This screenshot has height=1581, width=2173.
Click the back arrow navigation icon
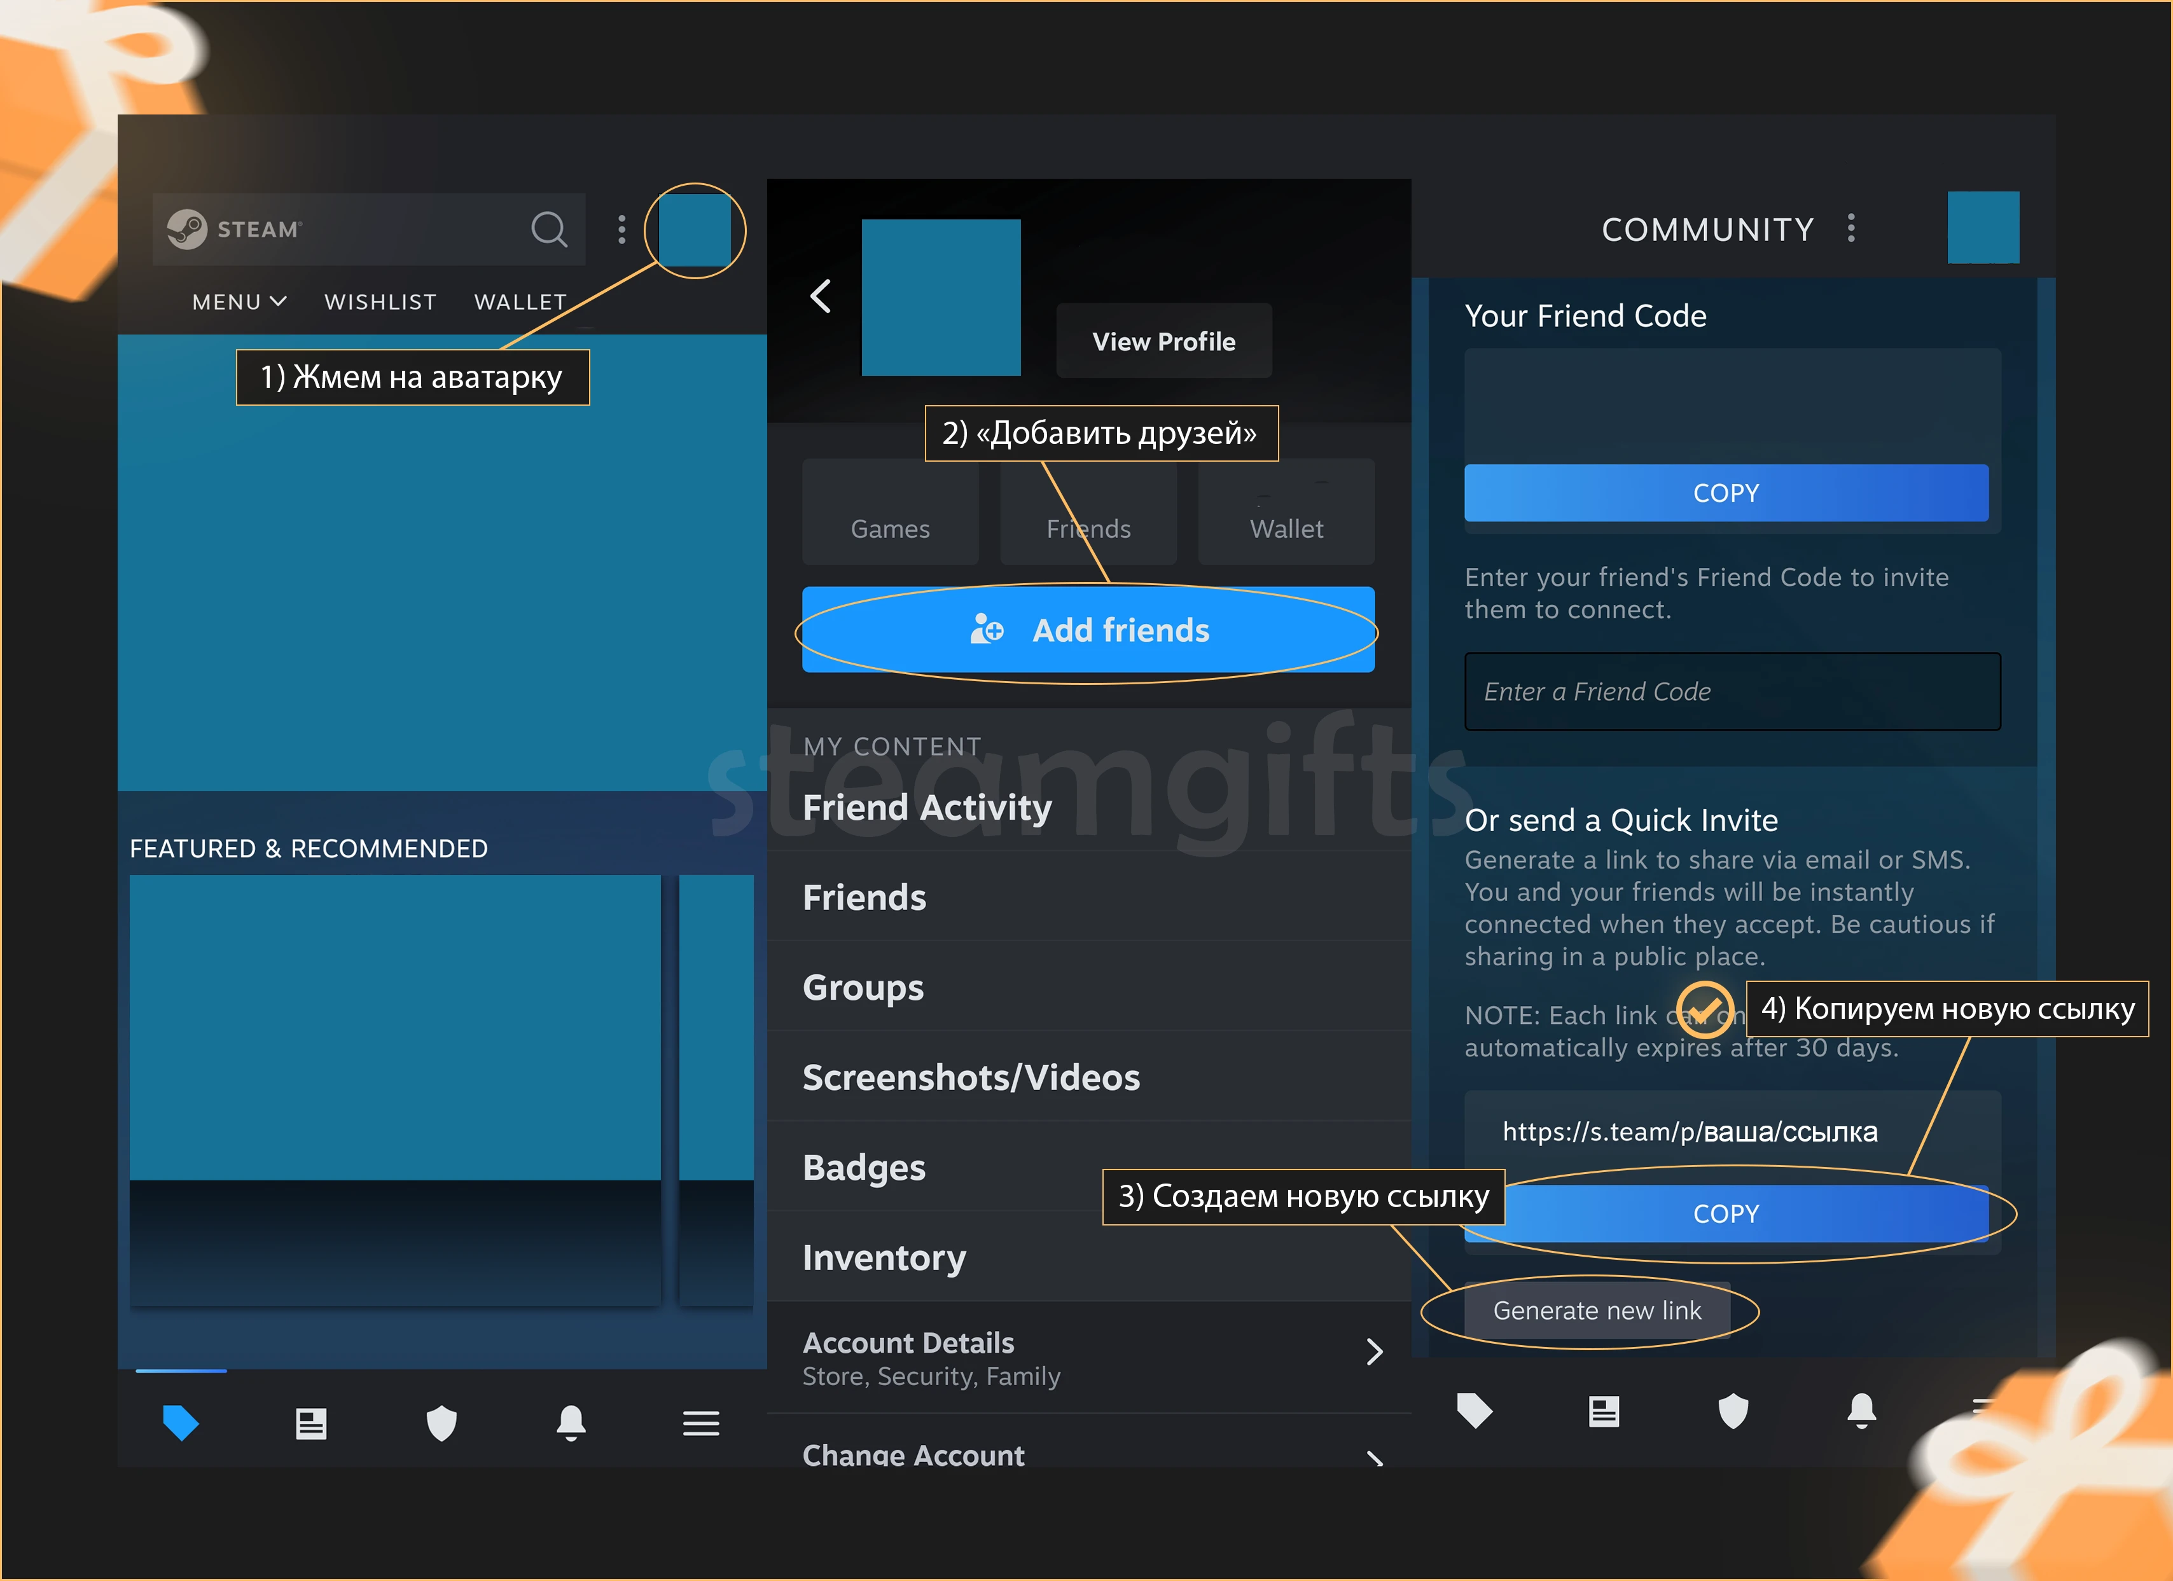[x=823, y=295]
